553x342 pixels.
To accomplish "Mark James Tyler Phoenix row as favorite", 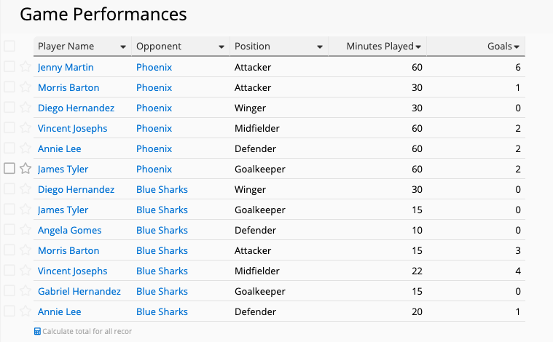I will click(x=26, y=169).
